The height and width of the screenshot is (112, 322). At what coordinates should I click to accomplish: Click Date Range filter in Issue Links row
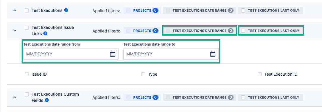click(x=200, y=31)
